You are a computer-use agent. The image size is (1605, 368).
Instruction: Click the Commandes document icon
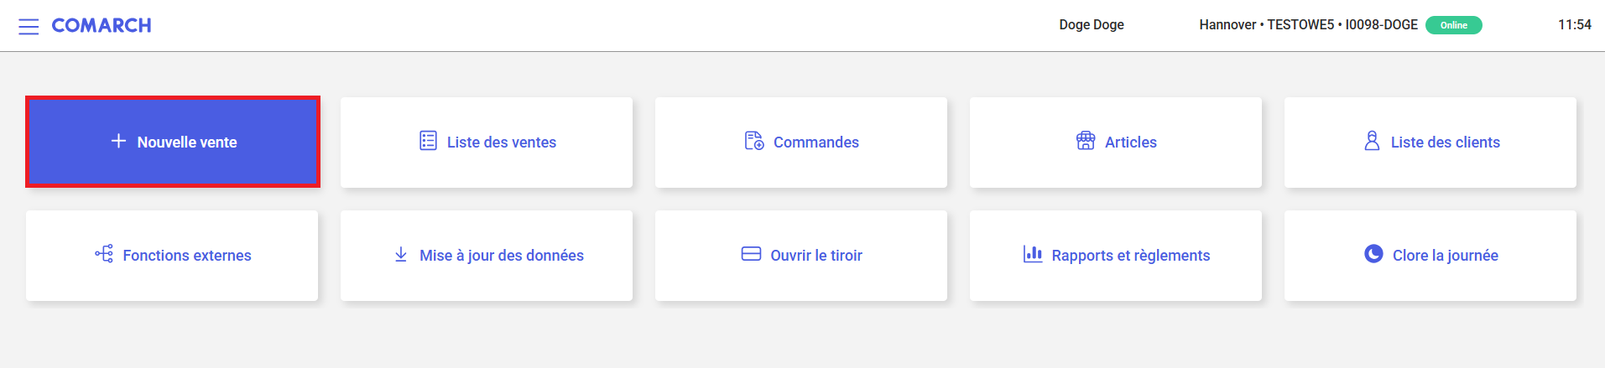point(753,141)
